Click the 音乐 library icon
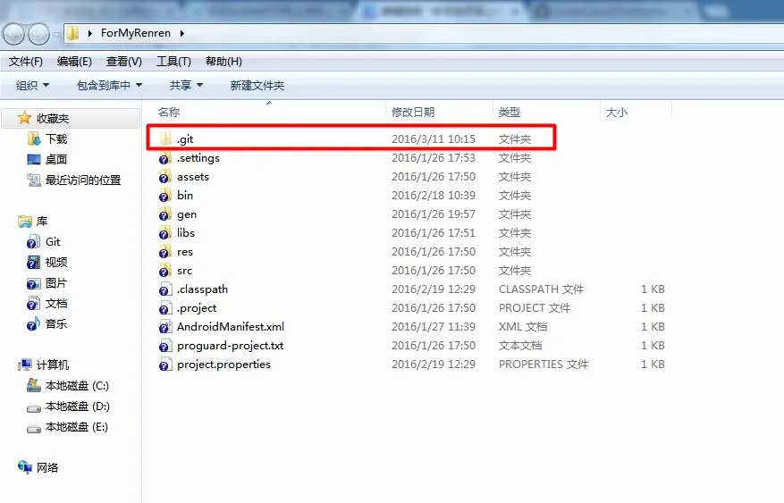784x503 pixels. tap(33, 323)
